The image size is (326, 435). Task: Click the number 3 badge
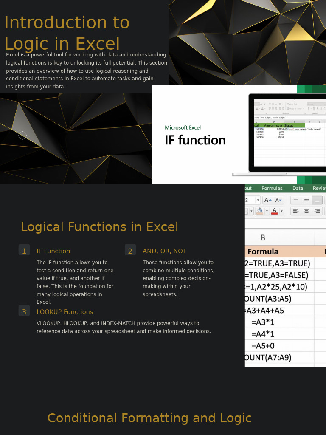tap(24, 311)
